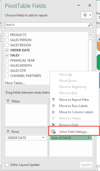Image resolution: width=100 pixels, height=171 pixels.
Task: Click the Filters area funnel icon
Action: coord(8,101)
